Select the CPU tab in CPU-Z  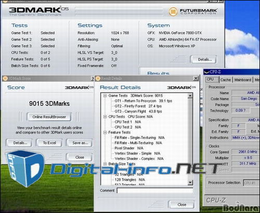(x=212, y=79)
